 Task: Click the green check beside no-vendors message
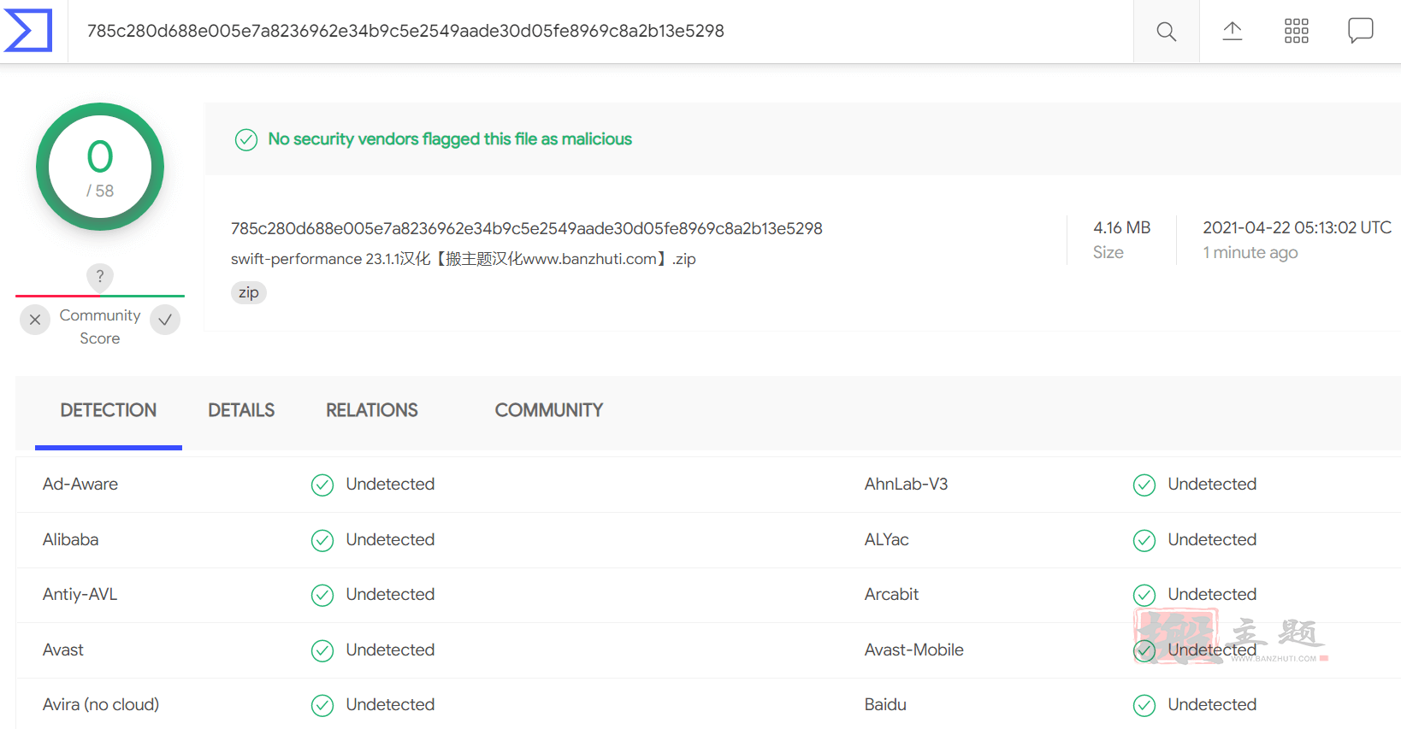[246, 140]
